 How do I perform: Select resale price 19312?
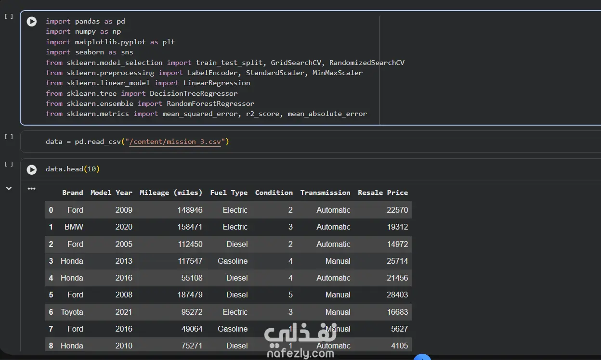coord(397,227)
